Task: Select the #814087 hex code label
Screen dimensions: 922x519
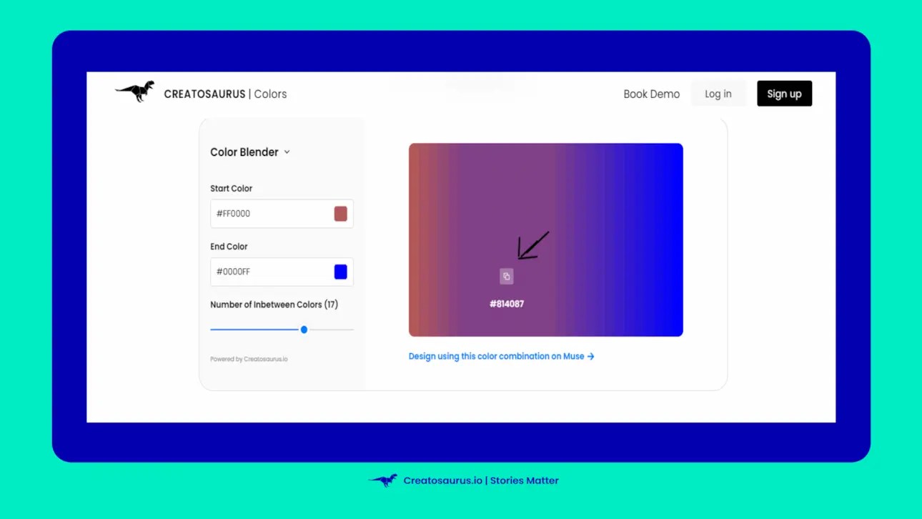Action: (x=507, y=303)
